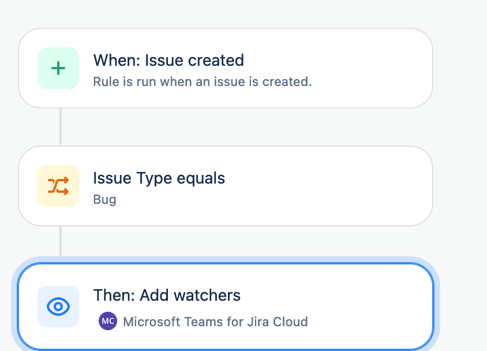Click 'Microsoft Teams for Jira Cloud' watcher name
Viewport: 487px width, 351px height.
click(x=216, y=322)
